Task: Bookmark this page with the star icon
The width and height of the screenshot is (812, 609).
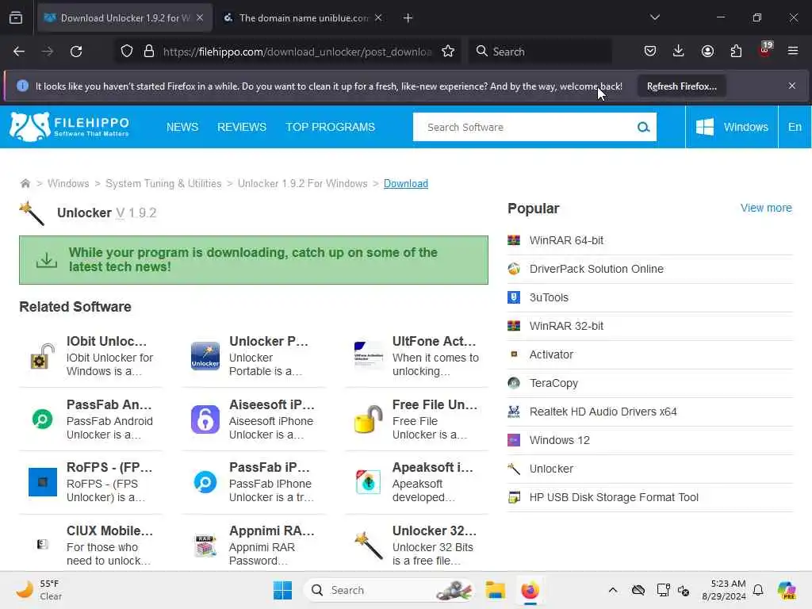Action: coord(448,52)
